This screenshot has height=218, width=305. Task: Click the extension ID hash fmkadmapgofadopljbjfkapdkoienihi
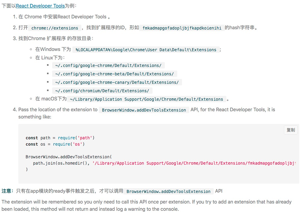coord(182,28)
